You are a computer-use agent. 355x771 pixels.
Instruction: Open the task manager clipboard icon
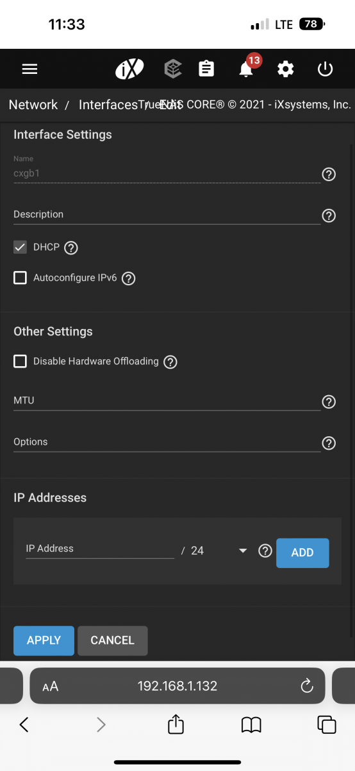[206, 69]
